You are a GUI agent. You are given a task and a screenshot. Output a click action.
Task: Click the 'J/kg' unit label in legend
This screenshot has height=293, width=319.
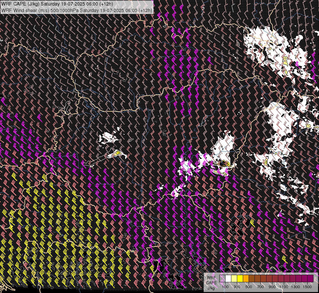click(x=211, y=288)
